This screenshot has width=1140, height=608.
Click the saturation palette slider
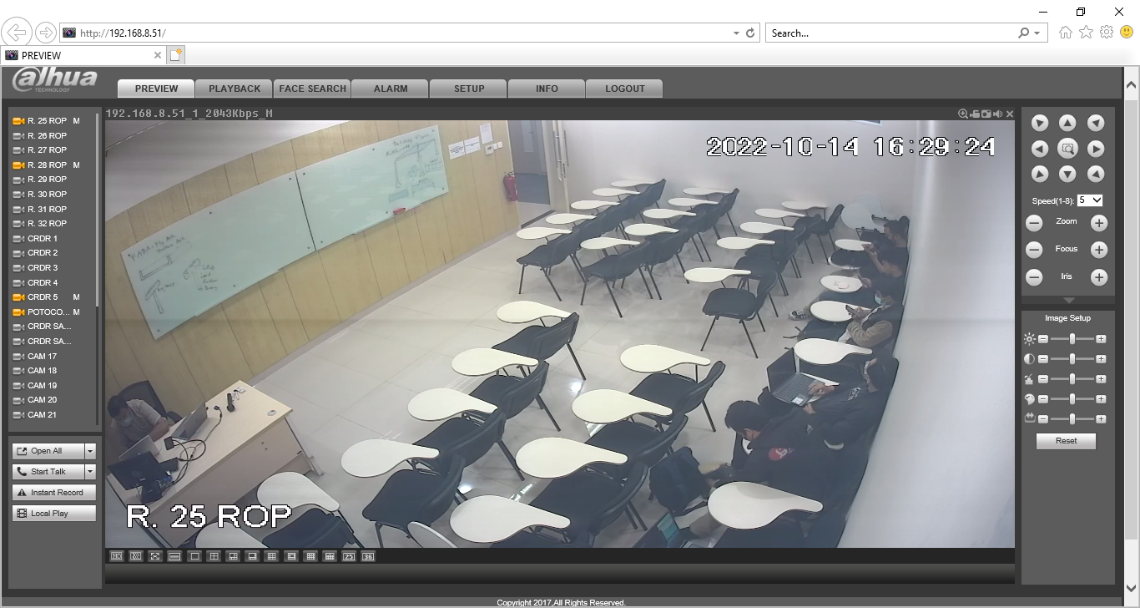(x=1072, y=399)
